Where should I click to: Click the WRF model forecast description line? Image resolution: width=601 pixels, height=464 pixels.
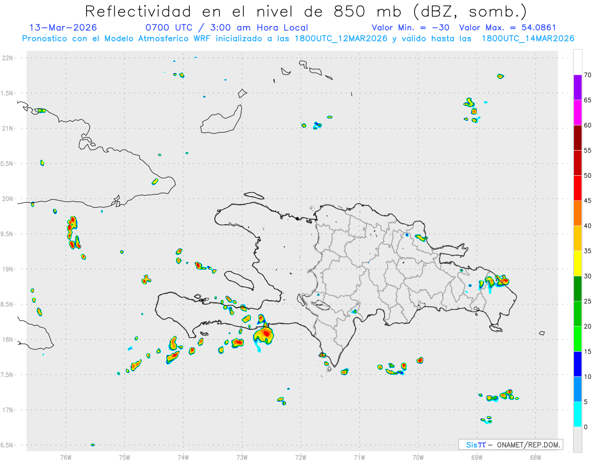pos(298,39)
